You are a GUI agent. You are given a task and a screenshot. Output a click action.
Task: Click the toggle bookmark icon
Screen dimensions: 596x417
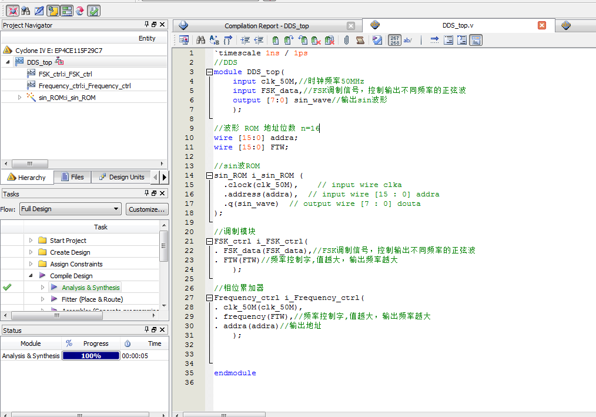pos(276,40)
